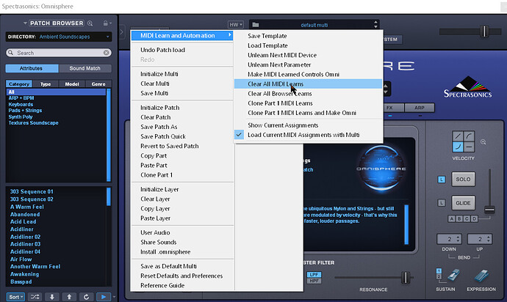This screenshot has width=507, height=302.
Task: Open the FX page tab
Action: (x=389, y=108)
